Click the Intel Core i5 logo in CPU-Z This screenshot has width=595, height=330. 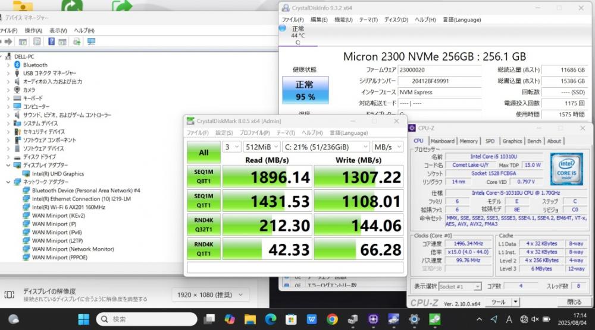pyautogui.click(x=566, y=169)
